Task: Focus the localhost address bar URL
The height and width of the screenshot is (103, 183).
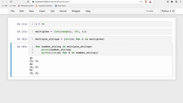Action: [52, 2]
